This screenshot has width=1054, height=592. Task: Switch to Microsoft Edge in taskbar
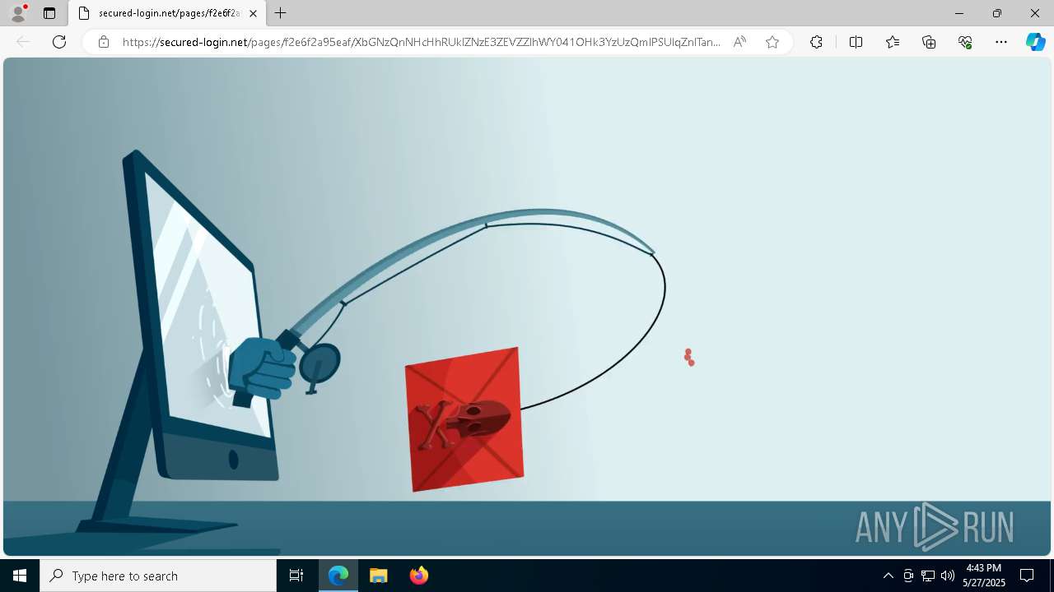[338, 576]
